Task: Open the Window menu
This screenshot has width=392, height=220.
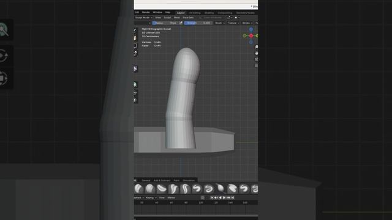Action: [x=157, y=12]
